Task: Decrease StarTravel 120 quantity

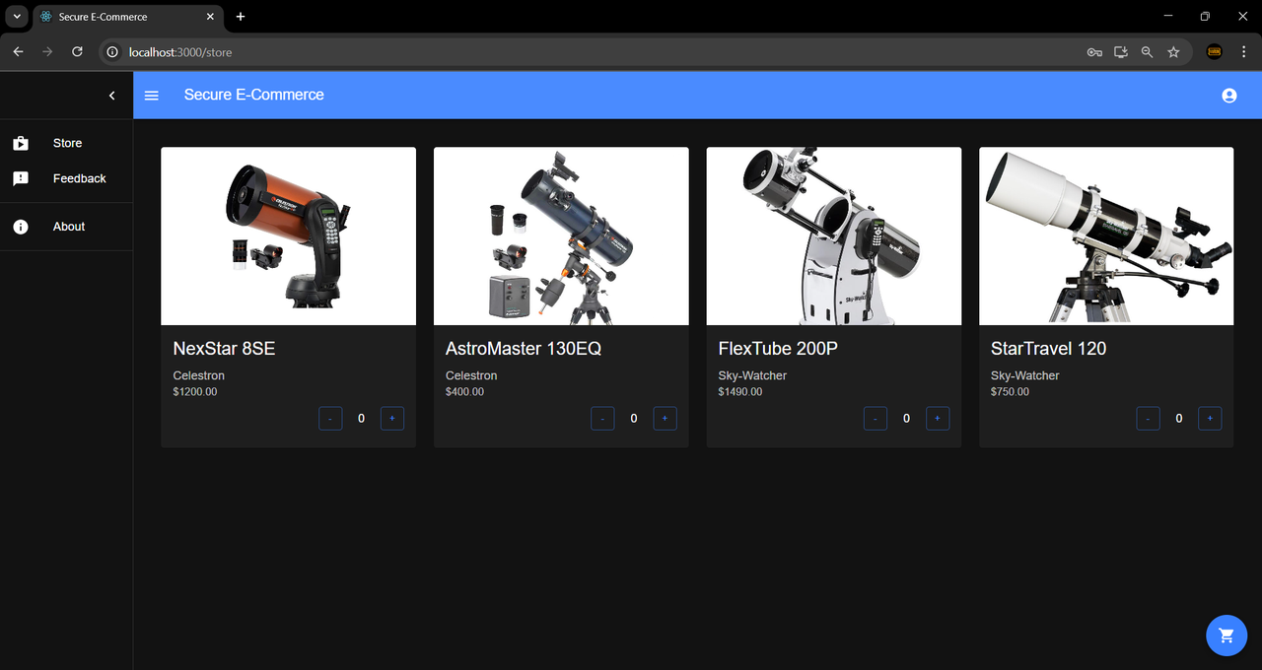Action: 1148,419
